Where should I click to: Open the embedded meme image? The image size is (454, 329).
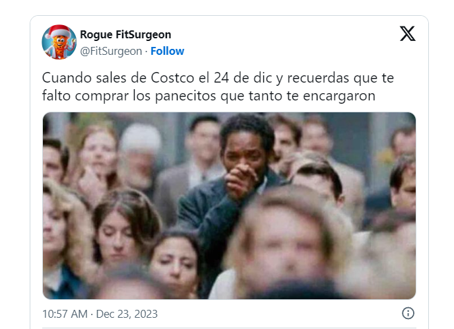[x=229, y=205]
